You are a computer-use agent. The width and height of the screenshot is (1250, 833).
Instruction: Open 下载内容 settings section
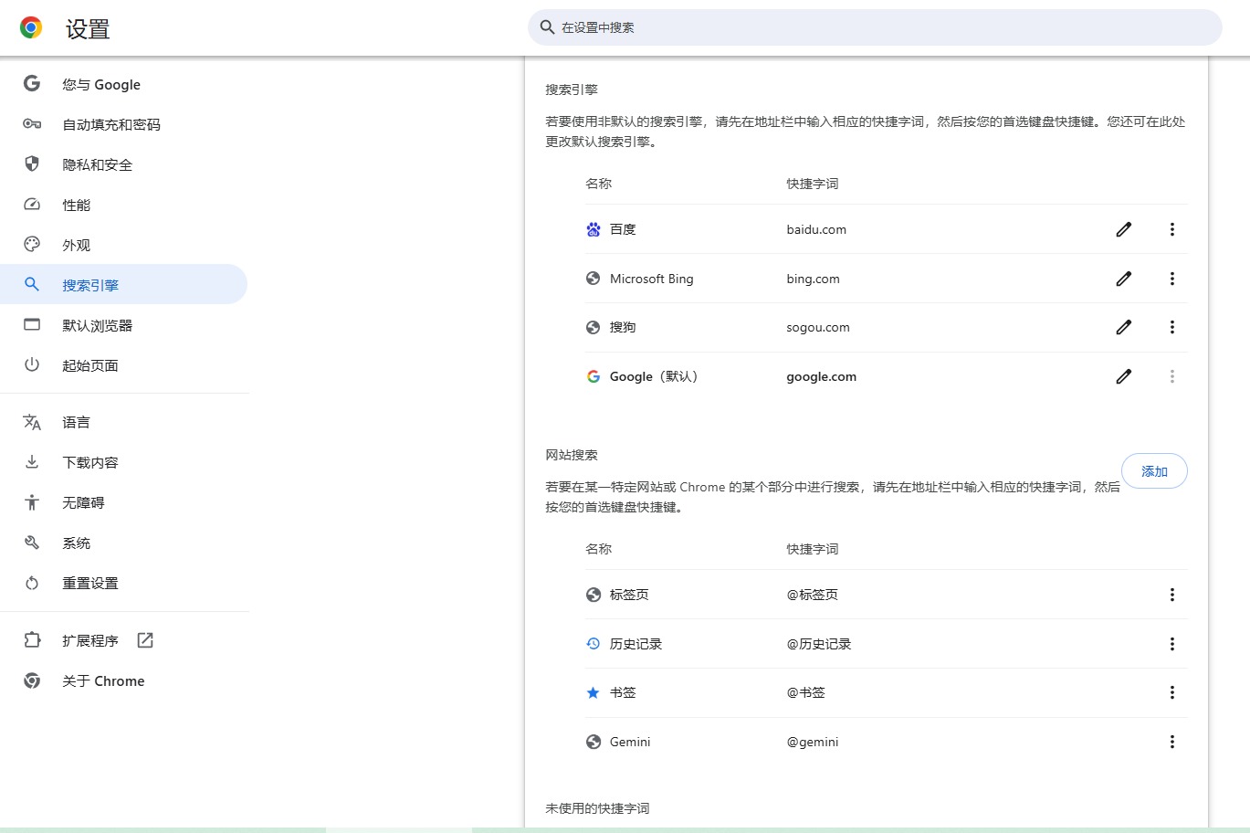[90, 462]
